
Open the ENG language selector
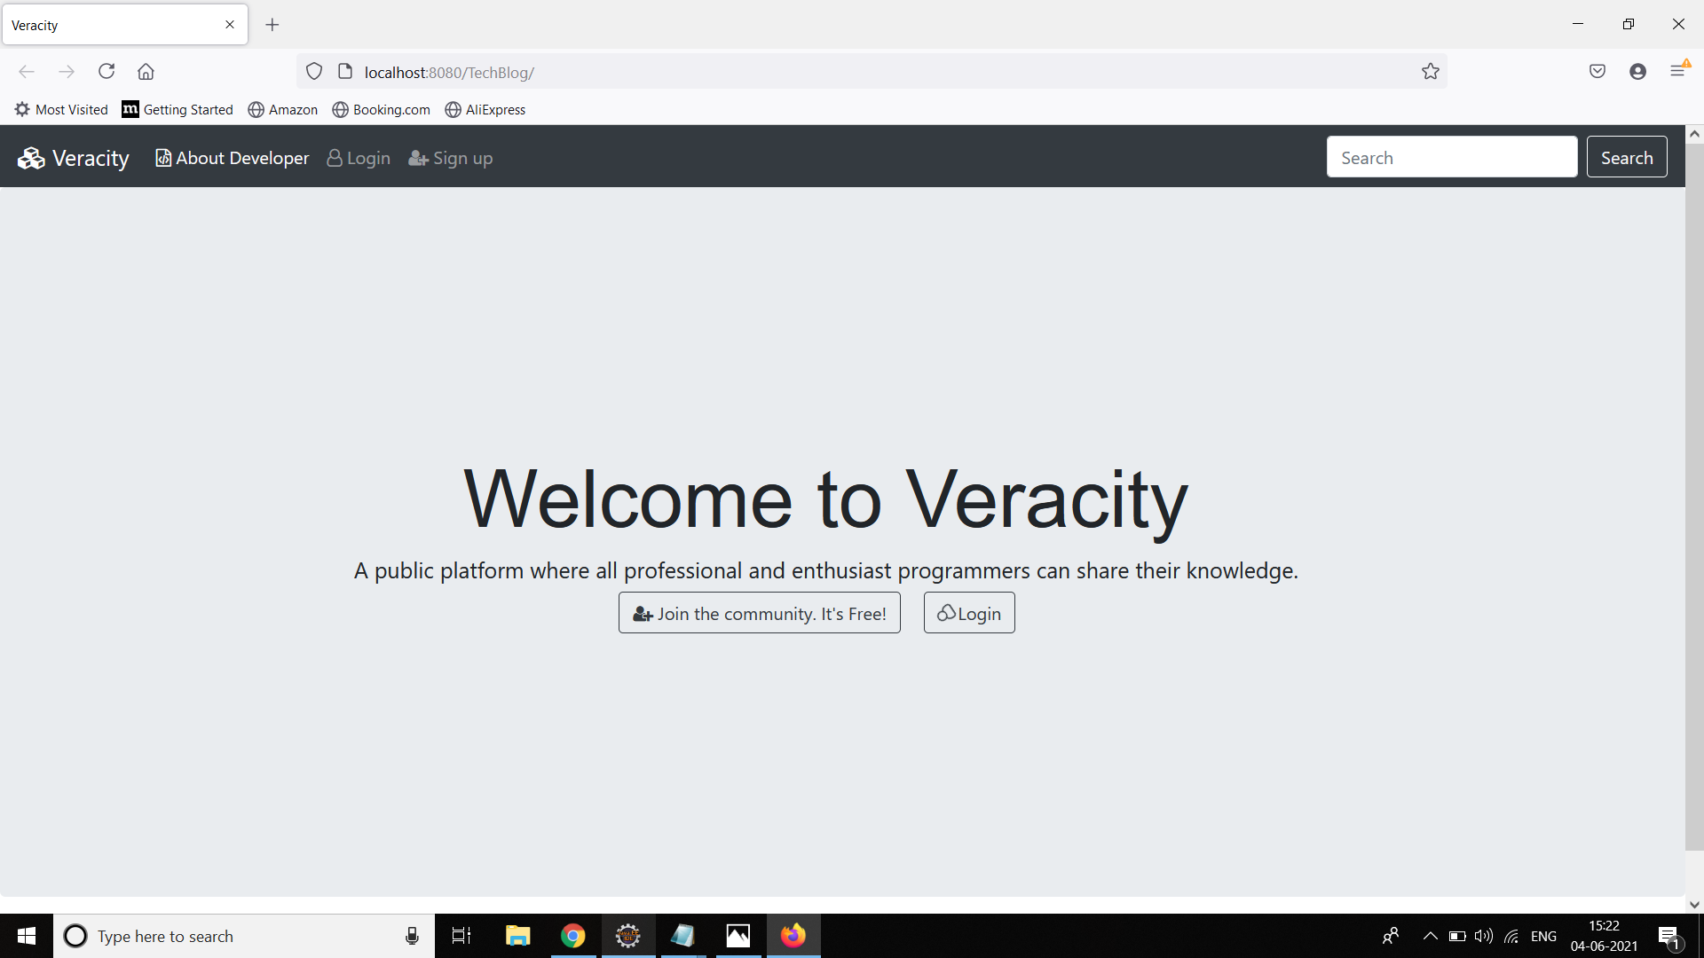[x=1543, y=936]
